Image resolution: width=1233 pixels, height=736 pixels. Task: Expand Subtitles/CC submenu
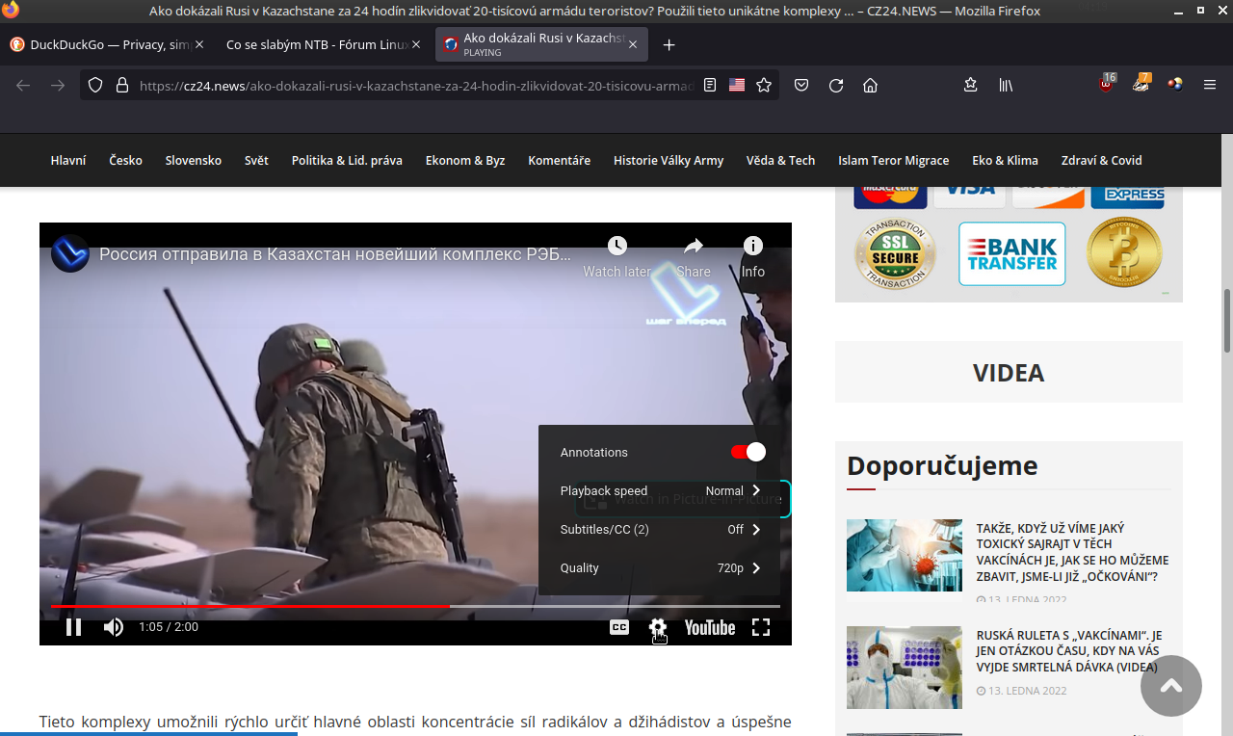click(x=661, y=529)
